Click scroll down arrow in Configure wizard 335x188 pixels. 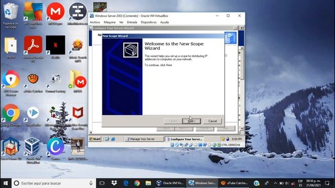pos(242,128)
